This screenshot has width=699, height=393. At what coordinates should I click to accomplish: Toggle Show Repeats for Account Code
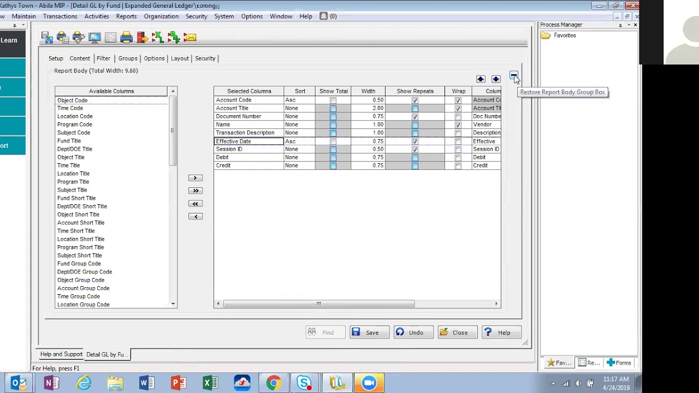(415, 100)
